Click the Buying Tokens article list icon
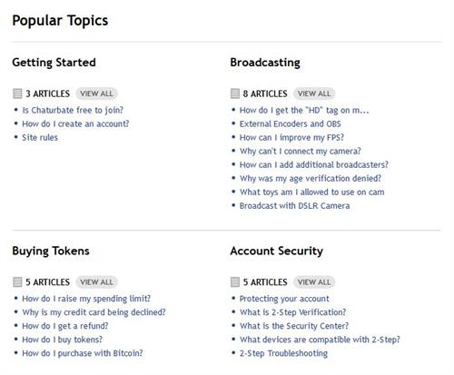The width and height of the screenshot is (454, 375). click(17, 282)
